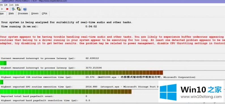Select highest latency value 3173.213106
The width and height of the screenshot is (225, 104).
94,68
